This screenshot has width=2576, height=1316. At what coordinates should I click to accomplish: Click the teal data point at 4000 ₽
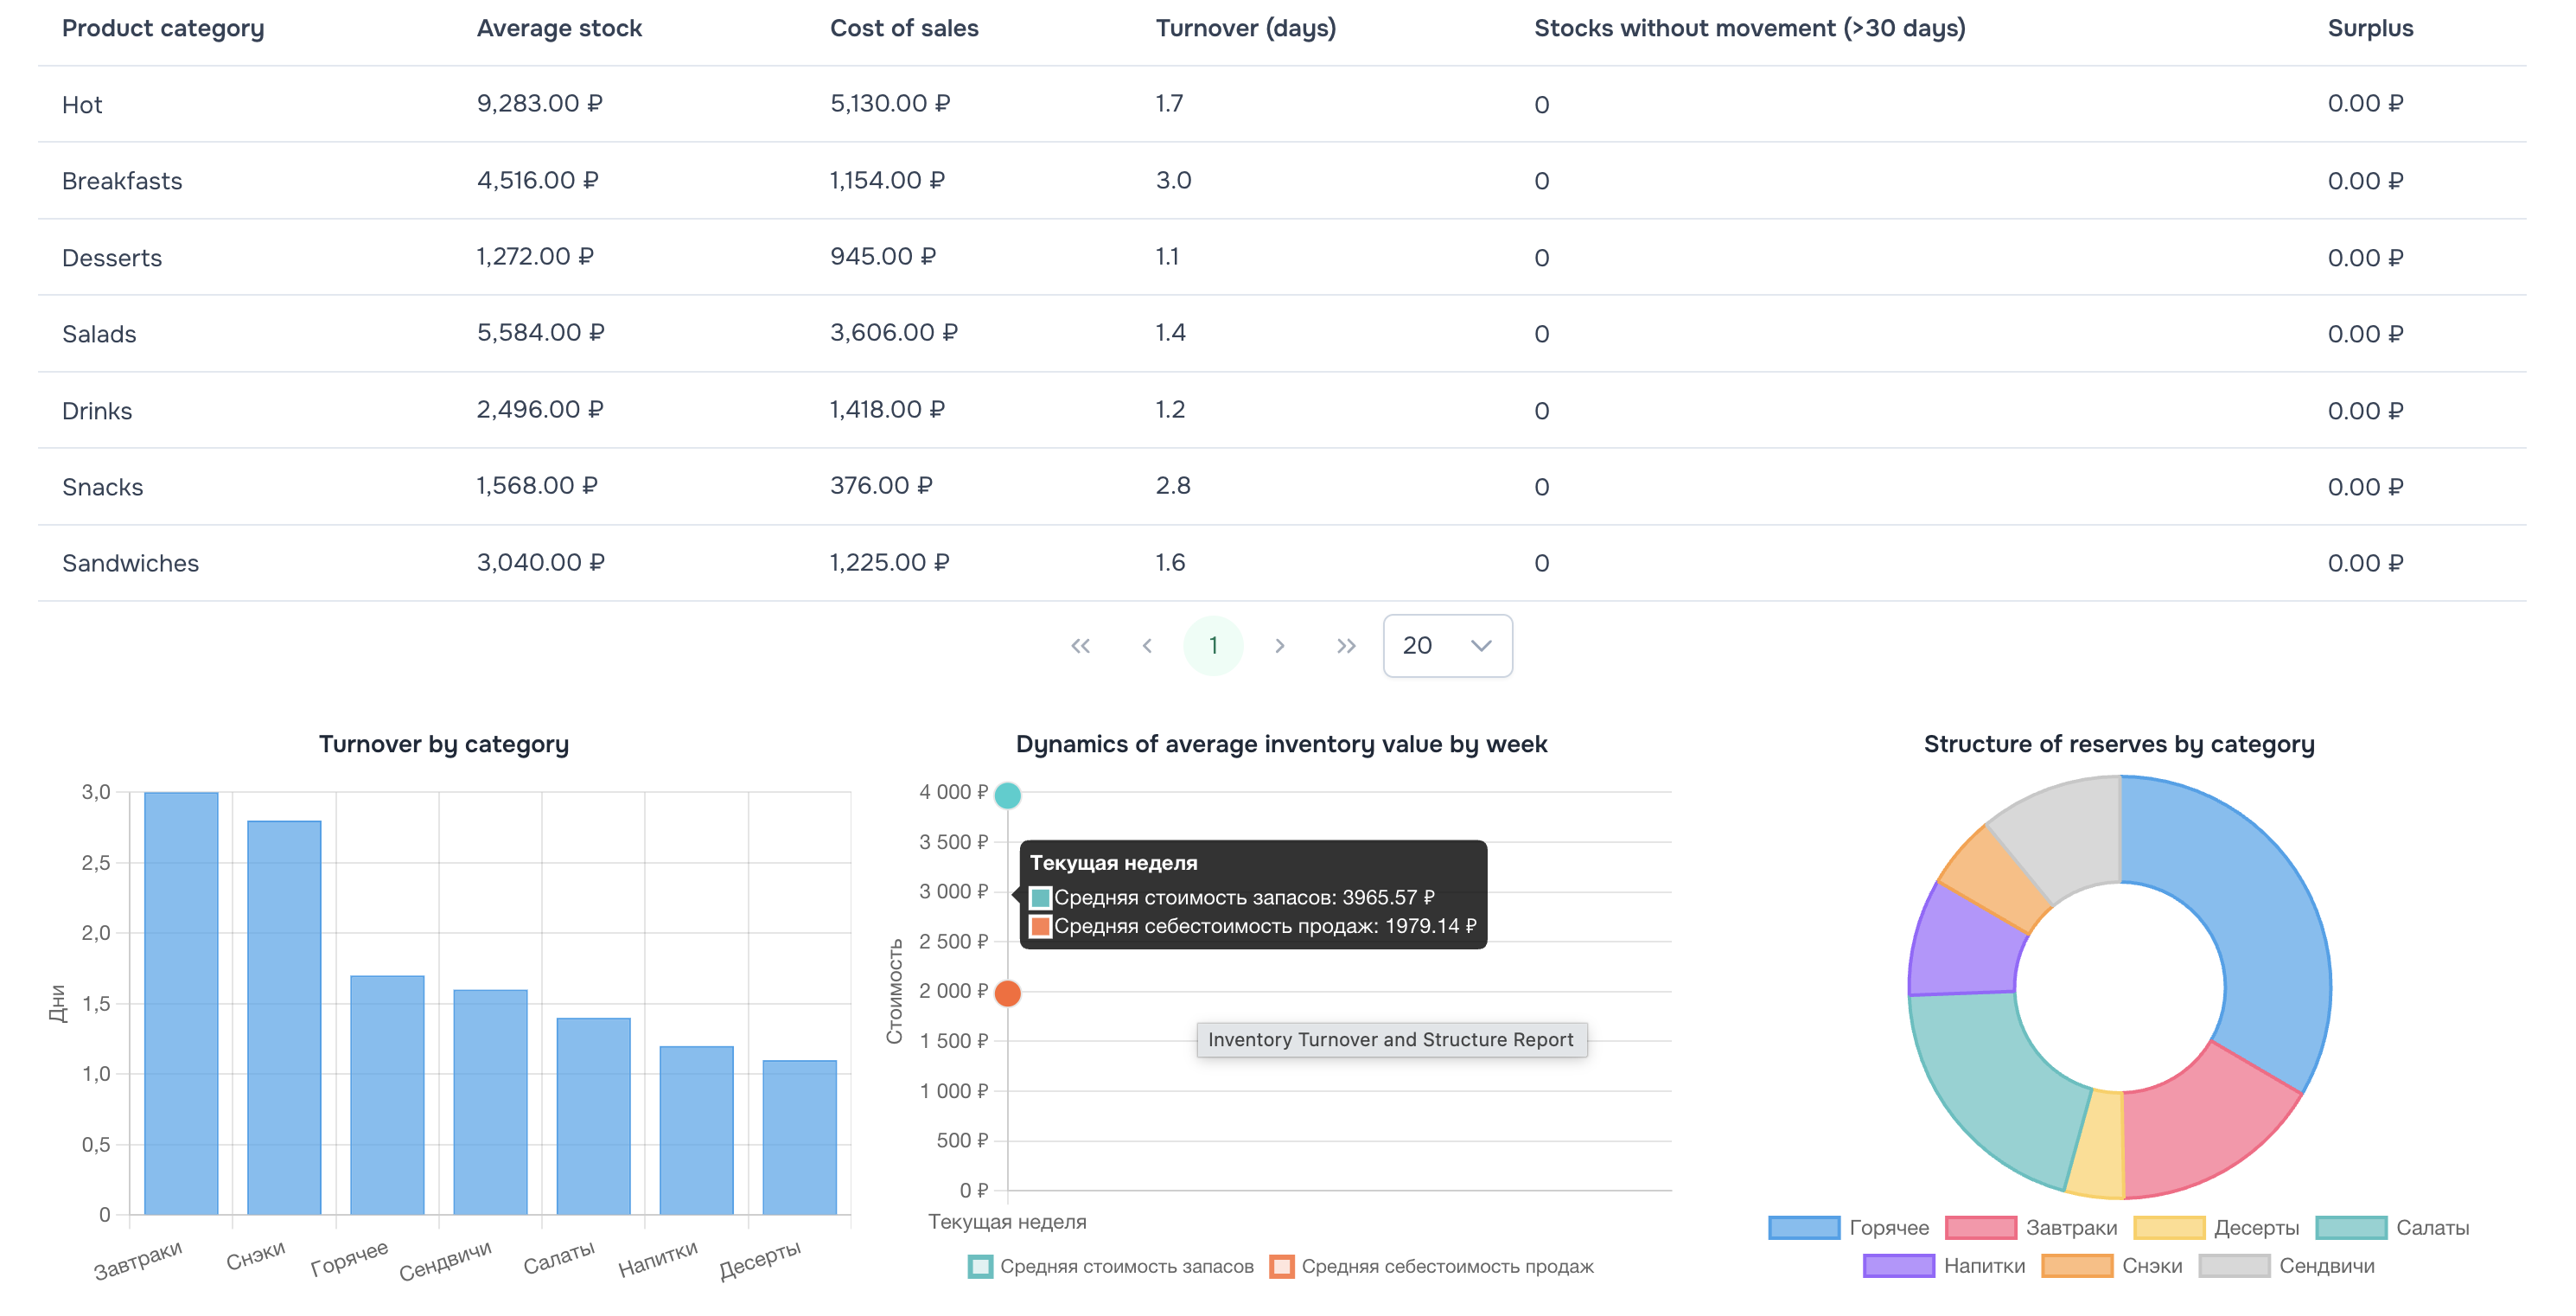(x=1008, y=796)
